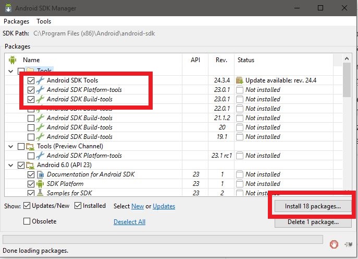
Task: Uncheck the SDK Platform checkbox
Action: (x=31, y=184)
